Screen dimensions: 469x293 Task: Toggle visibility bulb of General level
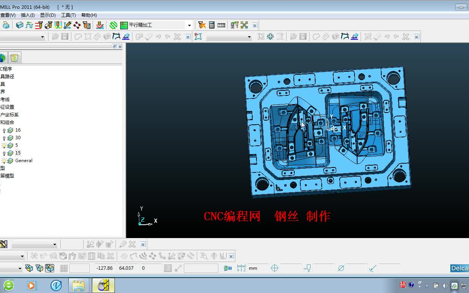4,161
